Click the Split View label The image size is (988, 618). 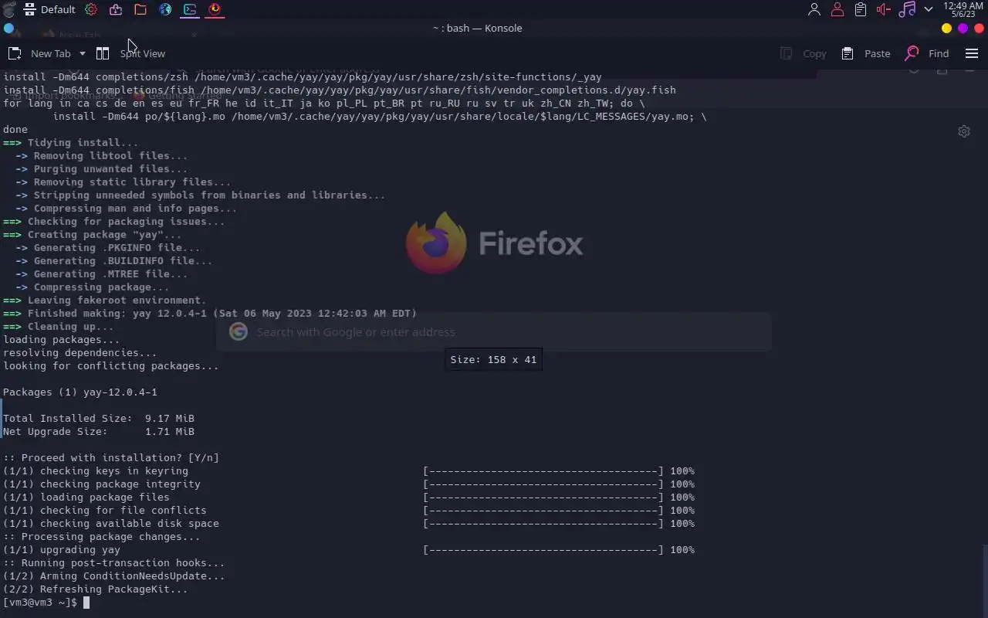[x=143, y=53]
